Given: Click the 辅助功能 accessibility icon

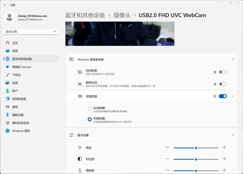Looking at the screenshot, I should [x=8, y=115].
